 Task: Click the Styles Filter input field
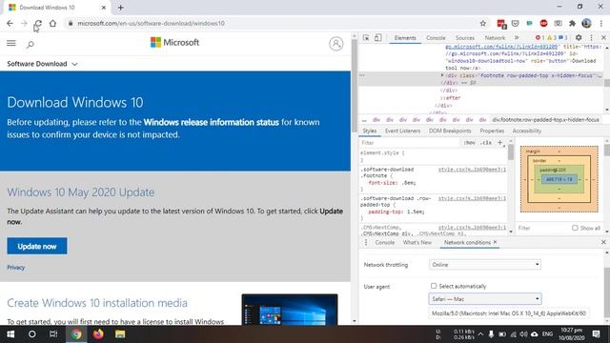[x=410, y=143]
